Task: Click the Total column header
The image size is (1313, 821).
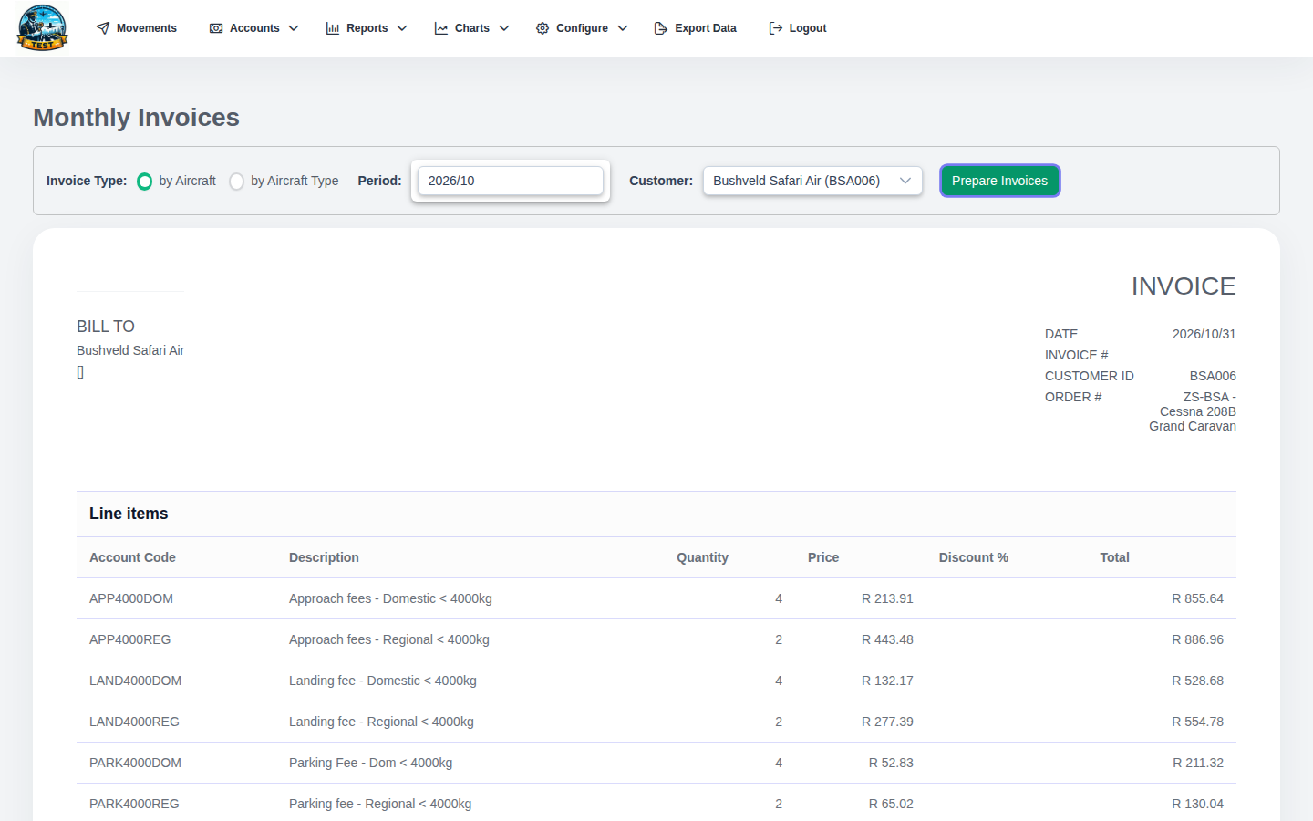Action: click(1114, 557)
